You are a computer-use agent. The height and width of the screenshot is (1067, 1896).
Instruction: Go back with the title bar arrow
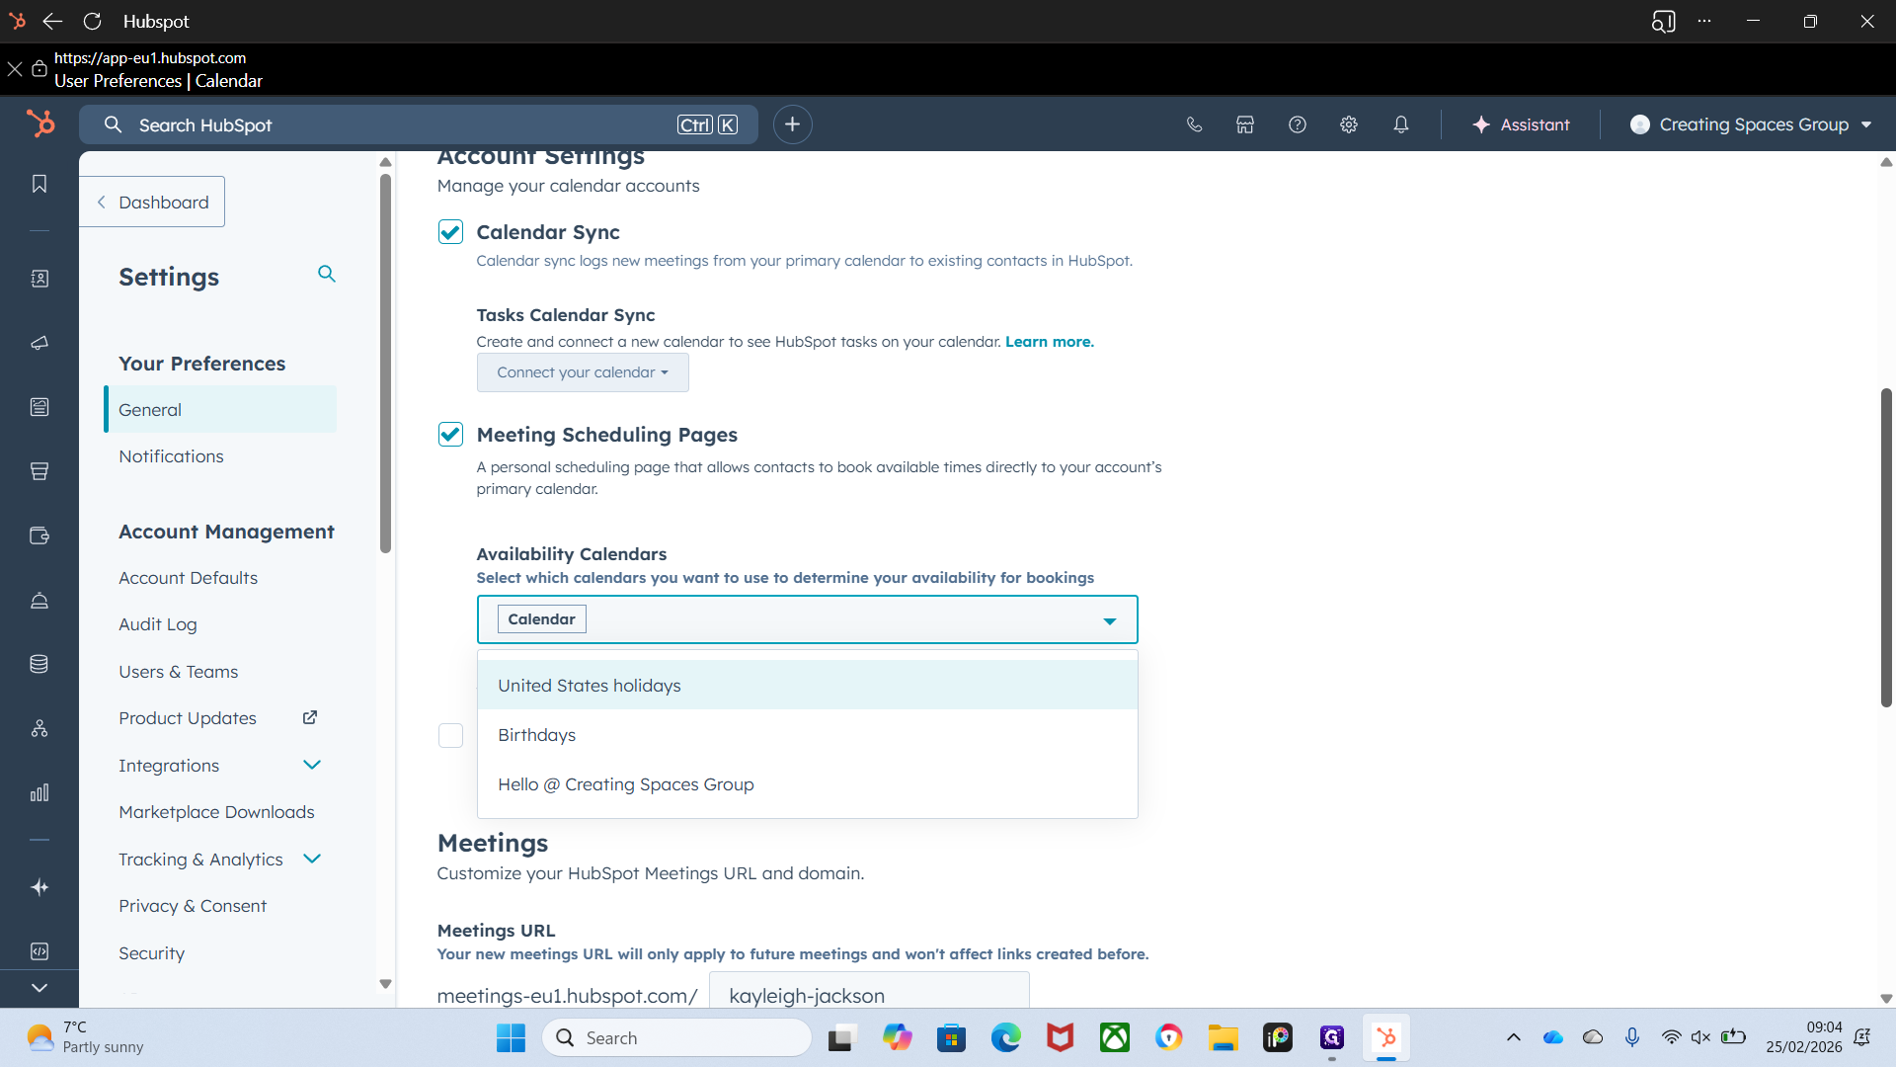click(52, 21)
